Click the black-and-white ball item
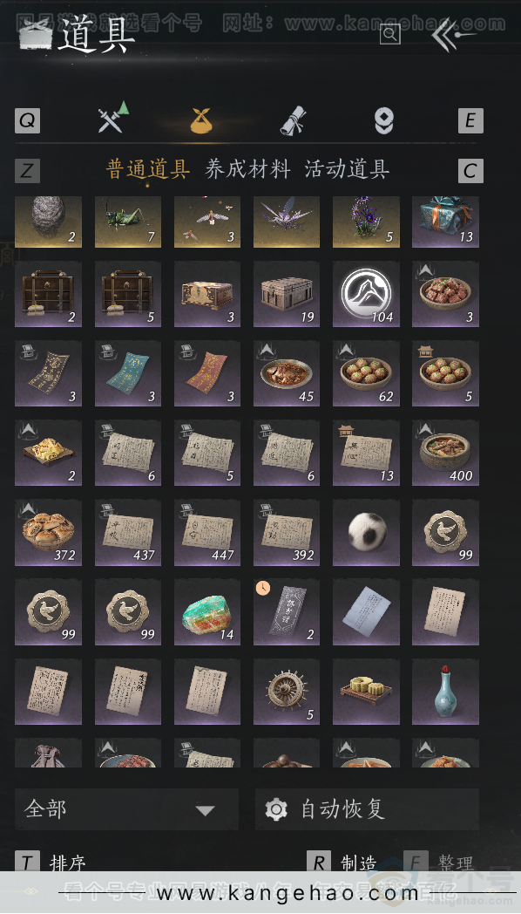 366,532
